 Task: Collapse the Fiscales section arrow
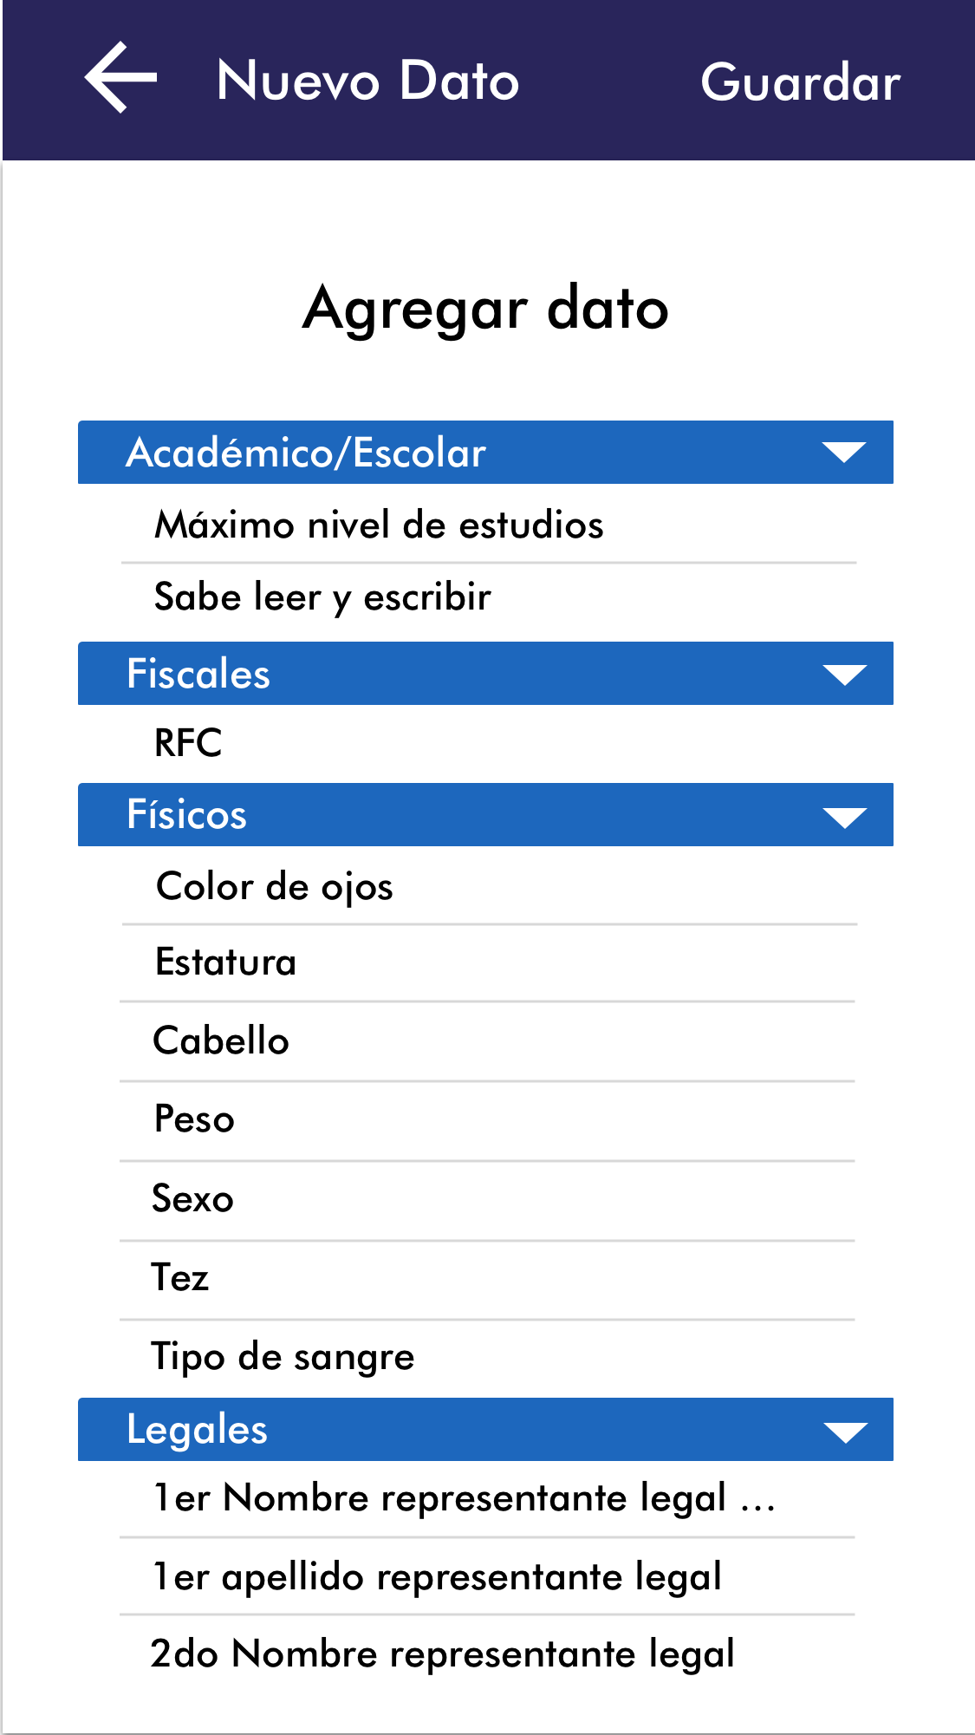point(844,675)
